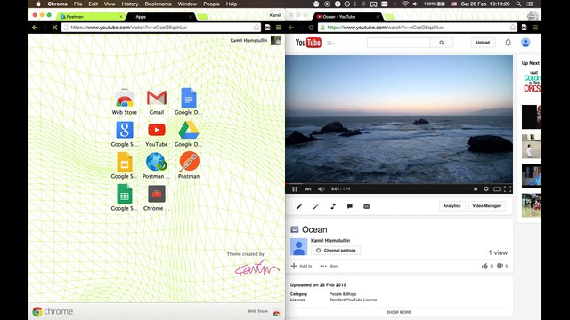Click the Analytics button
The image size is (570, 320).
(452, 206)
